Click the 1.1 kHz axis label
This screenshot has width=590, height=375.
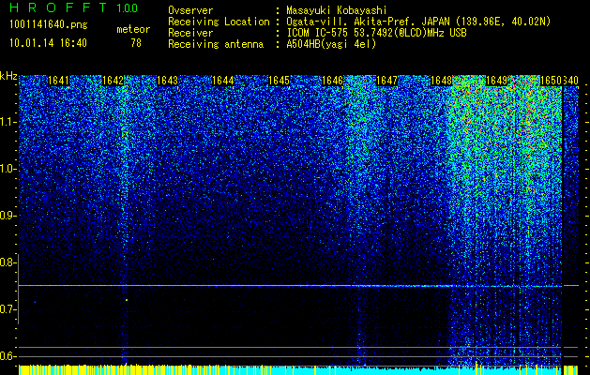[8, 122]
